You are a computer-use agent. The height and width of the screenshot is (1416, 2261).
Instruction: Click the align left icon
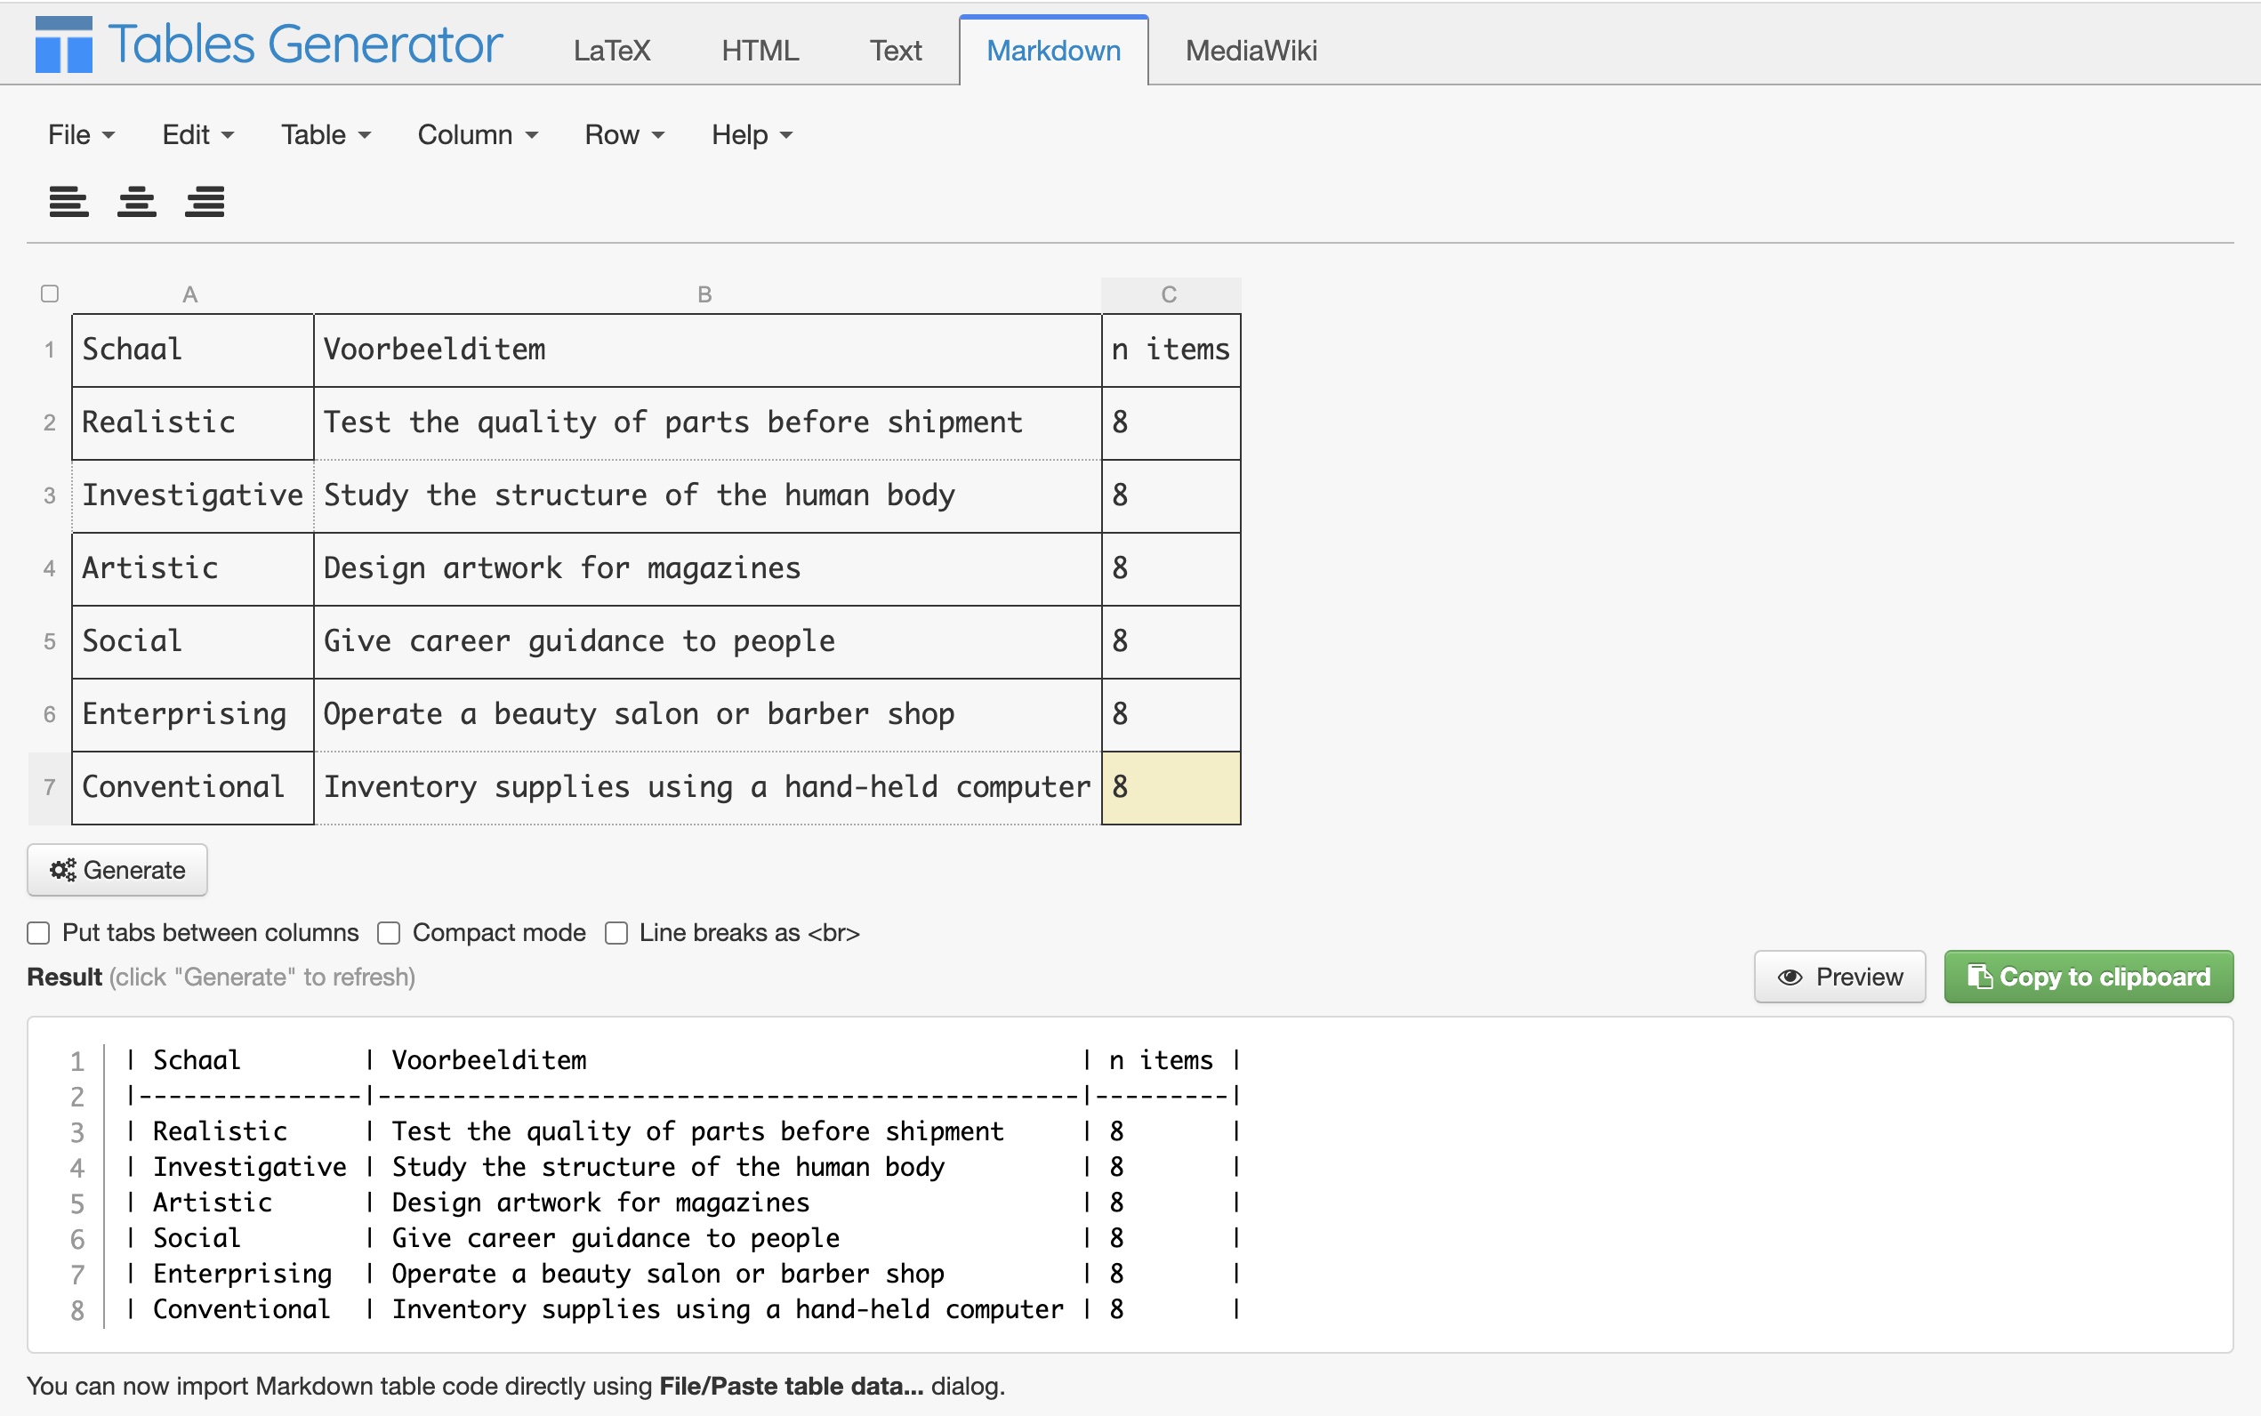point(68,201)
